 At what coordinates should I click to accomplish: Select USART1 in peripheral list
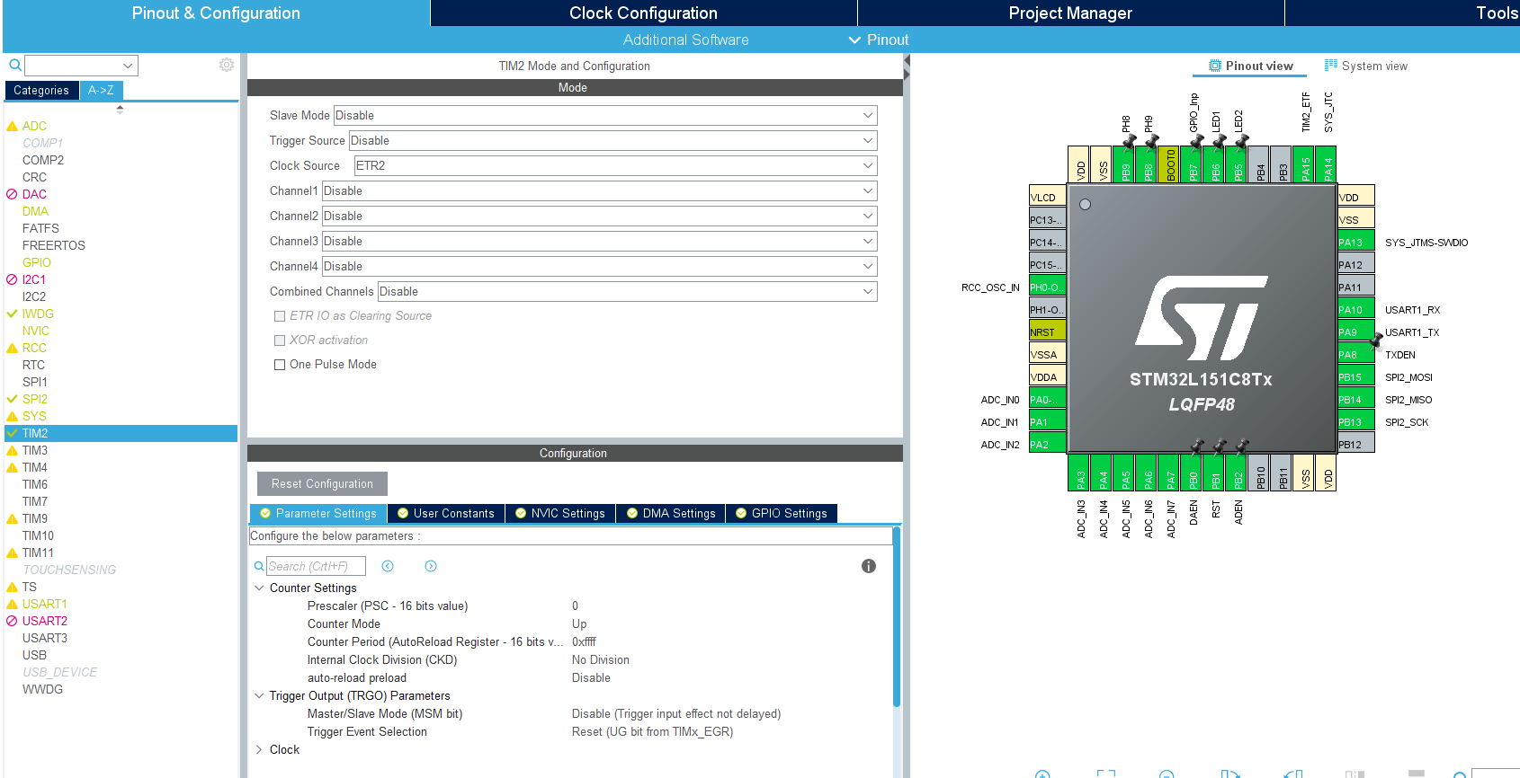(45, 604)
